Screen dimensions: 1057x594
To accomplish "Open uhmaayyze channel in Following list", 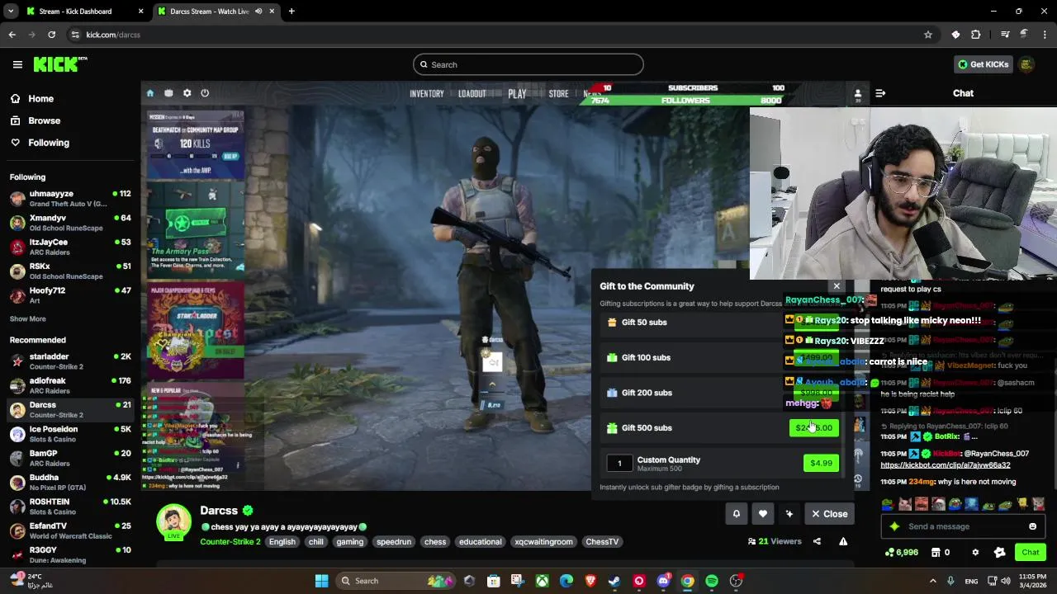I will 70,199.
